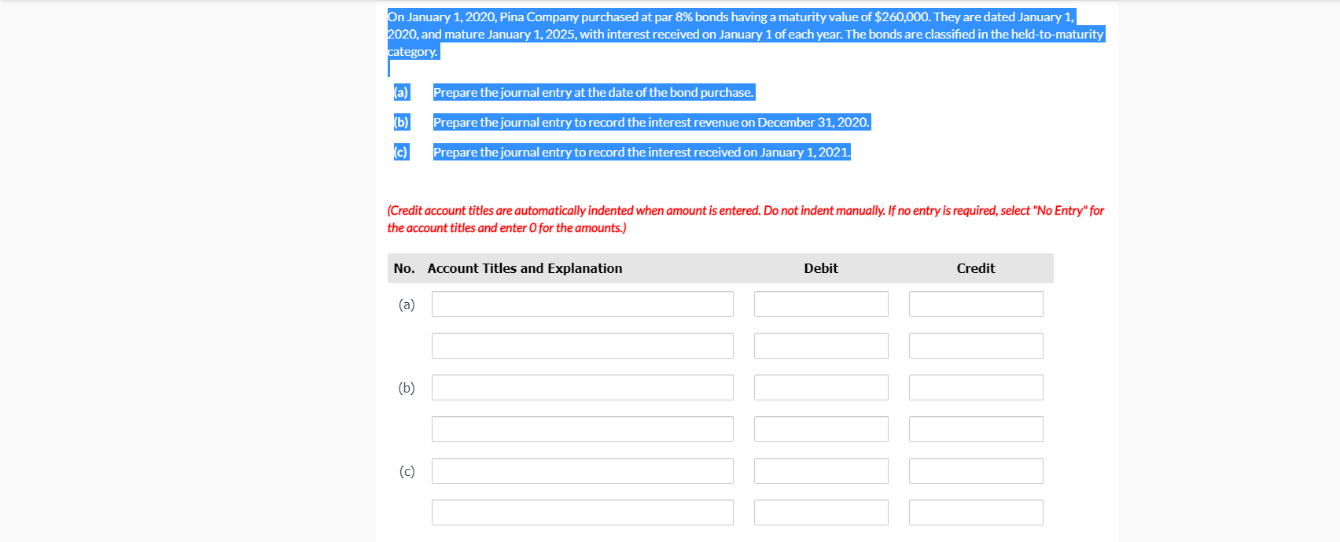Click the 'Debit' column header
The width and height of the screenshot is (1340, 542).
point(821,268)
